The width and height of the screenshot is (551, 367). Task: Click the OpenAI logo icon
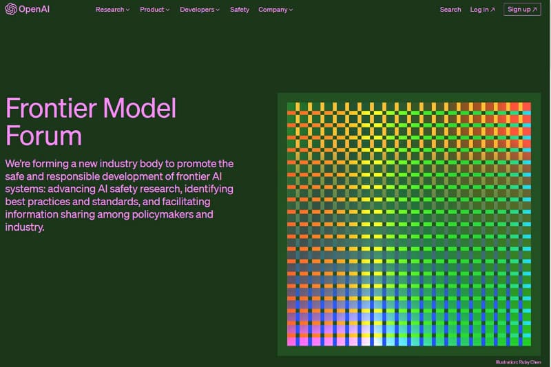11,9
